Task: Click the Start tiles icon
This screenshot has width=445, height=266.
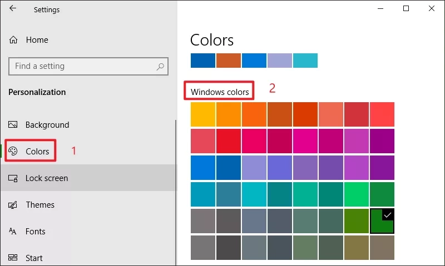Action: pos(13,258)
